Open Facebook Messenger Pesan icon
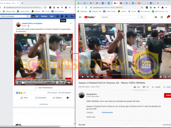Viewport: 171px width, 128px height. (x=62, y=16)
